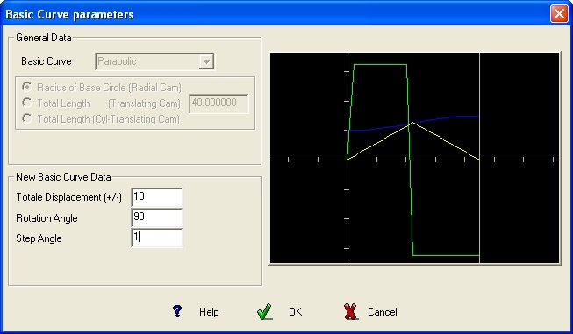Focus the Totale Displacement input field
The image size is (573, 334).
(157, 197)
